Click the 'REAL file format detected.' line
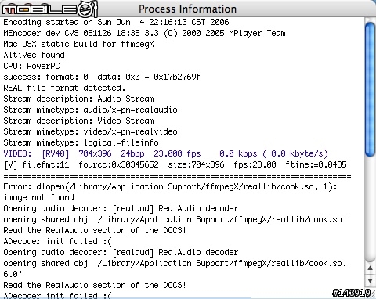 click(x=64, y=88)
